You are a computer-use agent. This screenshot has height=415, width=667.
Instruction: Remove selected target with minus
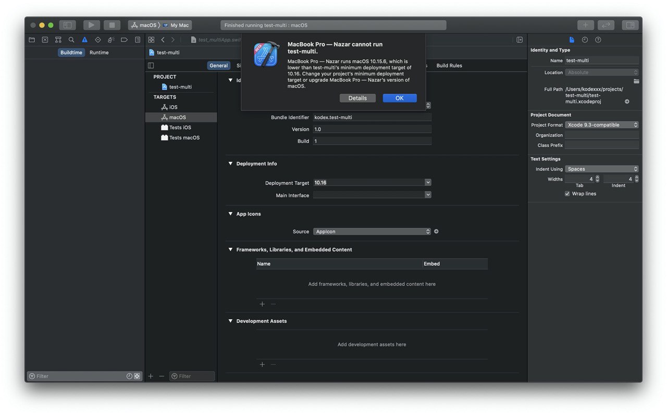[162, 376]
